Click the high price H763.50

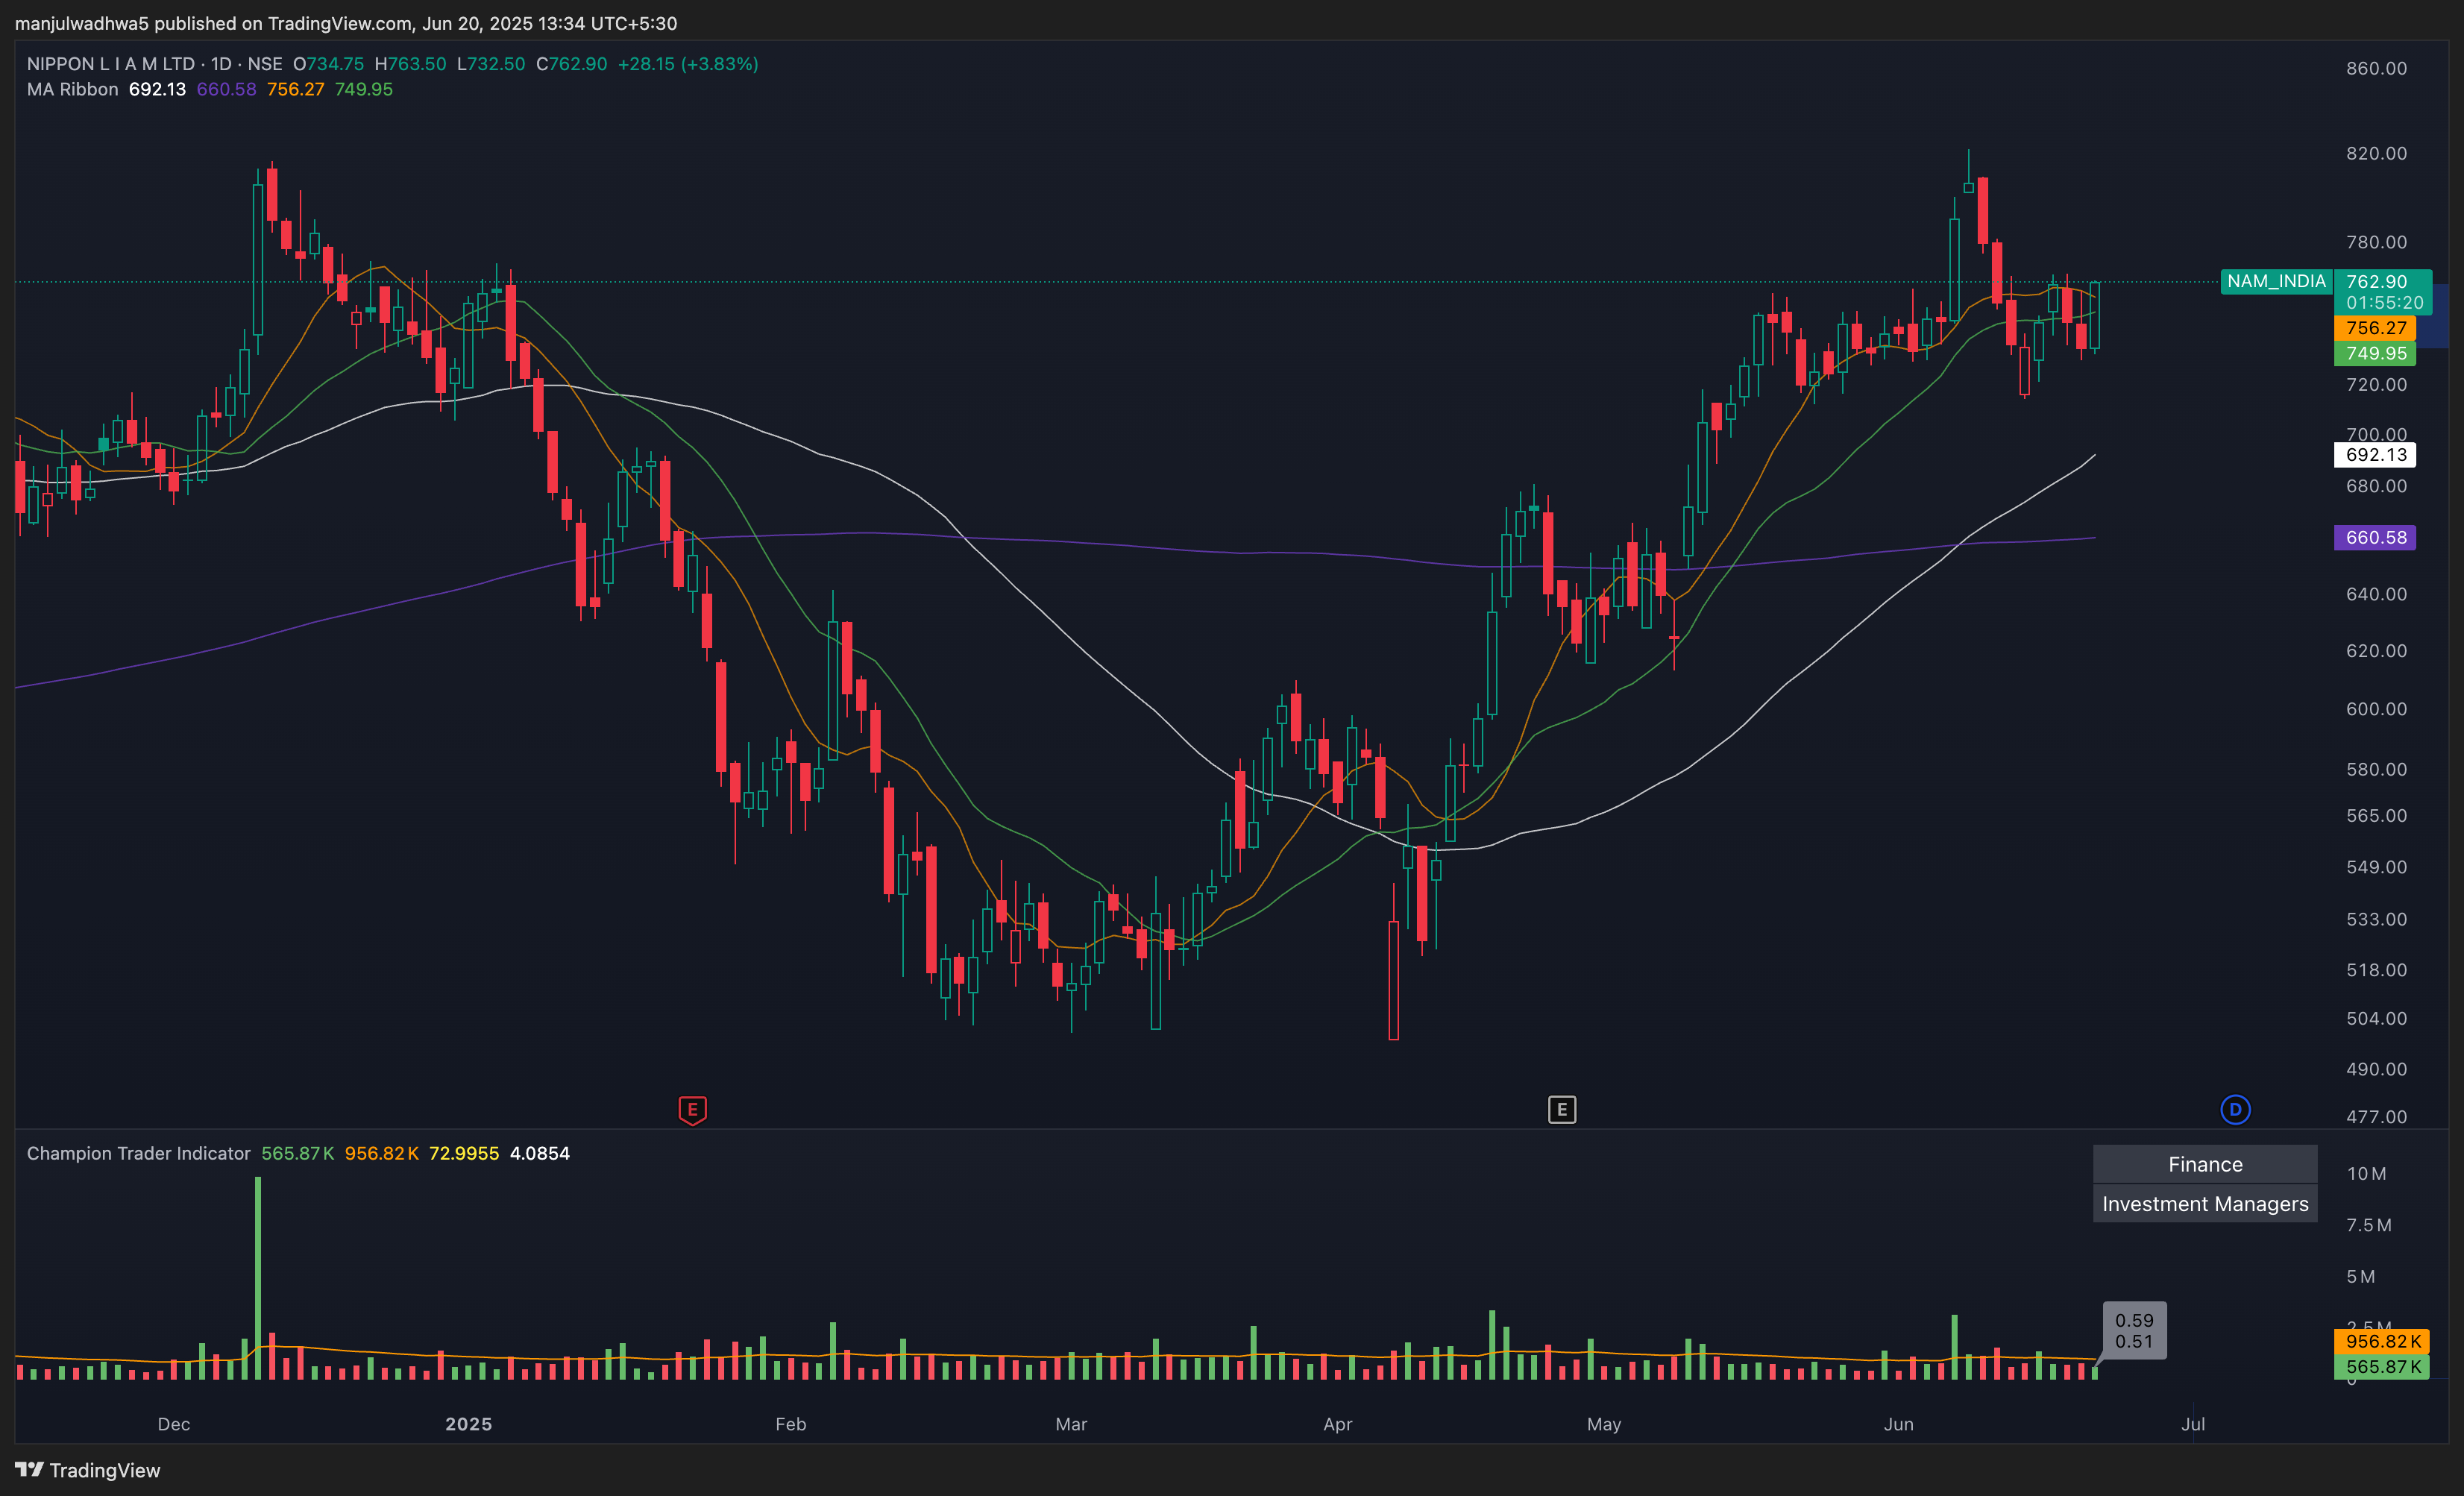point(410,64)
